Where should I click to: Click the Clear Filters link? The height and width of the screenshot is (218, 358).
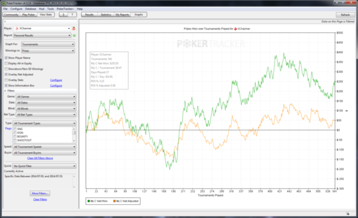click(40, 199)
